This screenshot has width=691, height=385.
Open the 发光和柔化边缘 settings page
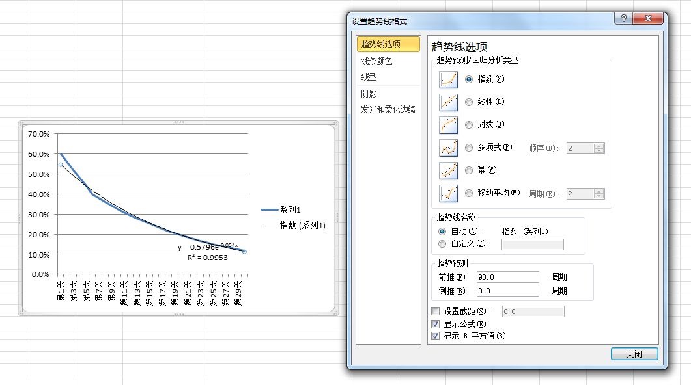click(388, 109)
